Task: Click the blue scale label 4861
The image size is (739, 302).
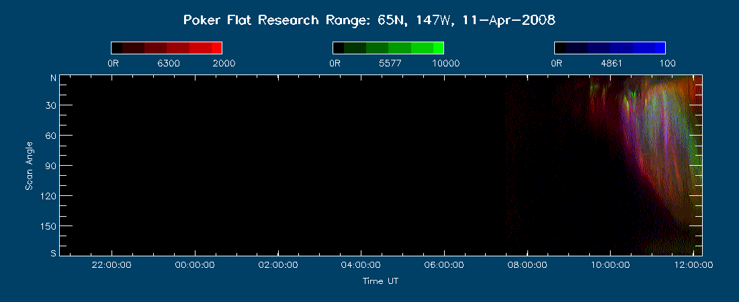Action: pyautogui.click(x=611, y=64)
